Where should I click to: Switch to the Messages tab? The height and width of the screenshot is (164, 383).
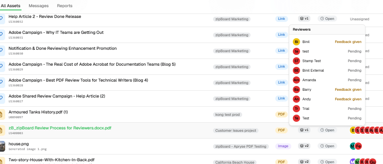click(39, 6)
